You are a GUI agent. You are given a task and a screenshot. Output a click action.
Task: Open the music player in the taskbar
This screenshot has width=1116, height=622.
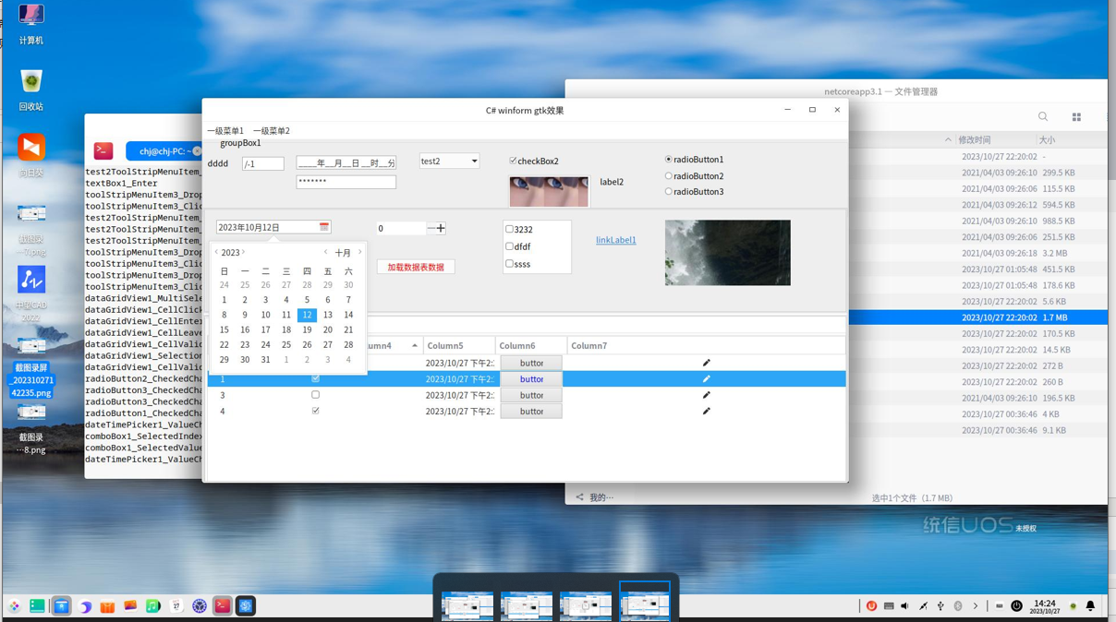tap(153, 606)
